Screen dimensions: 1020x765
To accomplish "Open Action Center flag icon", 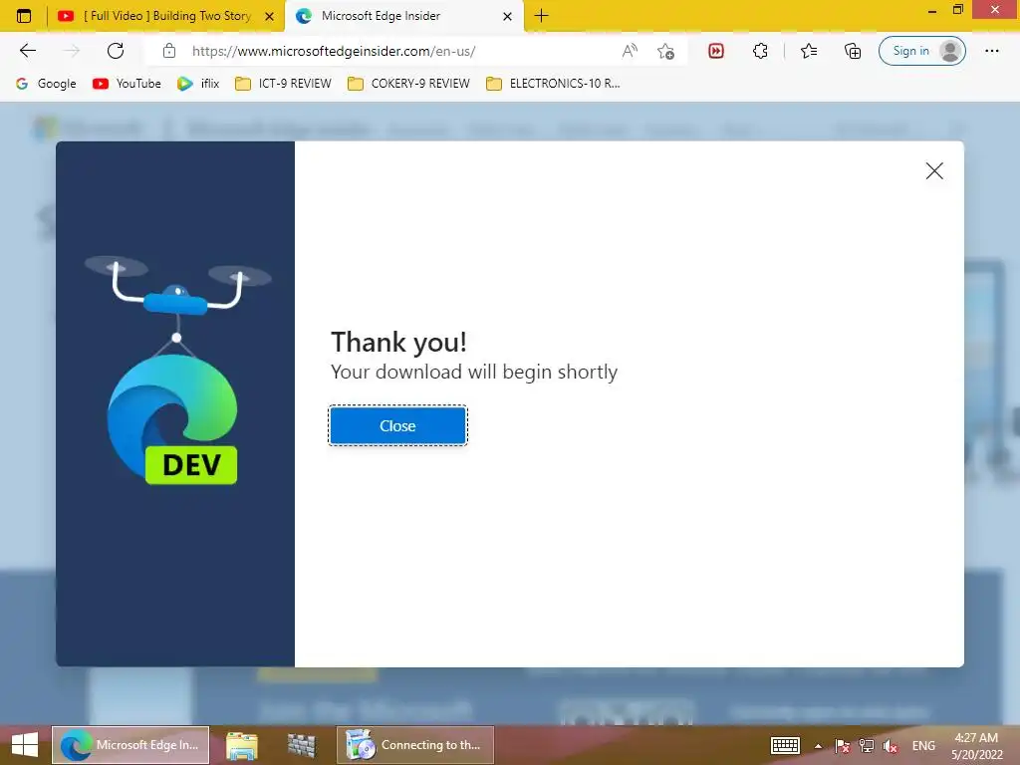I will pyautogui.click(x=842, y=746).
